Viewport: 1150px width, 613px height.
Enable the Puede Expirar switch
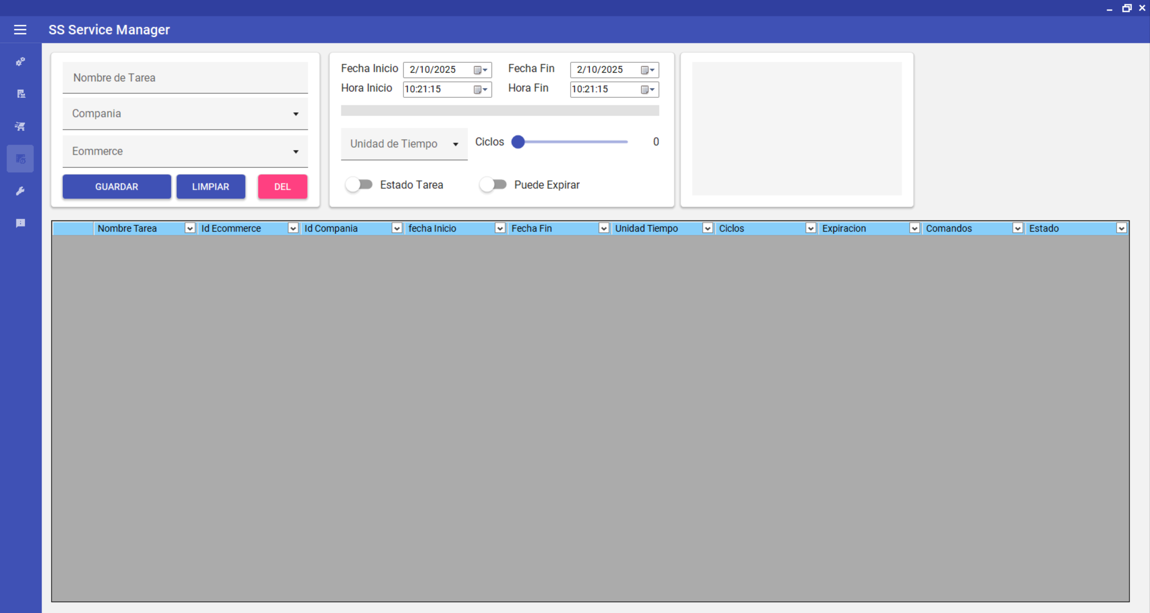pos(493,185)
